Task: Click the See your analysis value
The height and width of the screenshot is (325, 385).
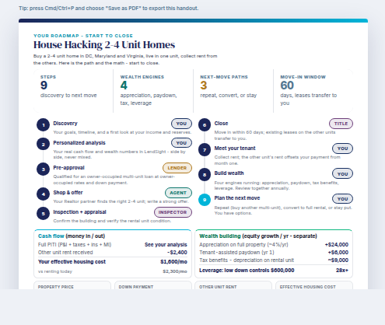Action: (166, 245)
